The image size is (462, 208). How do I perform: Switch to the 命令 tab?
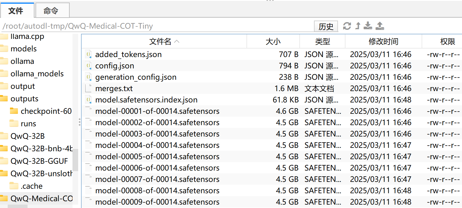pyautogui.click(x=52, y=10)
